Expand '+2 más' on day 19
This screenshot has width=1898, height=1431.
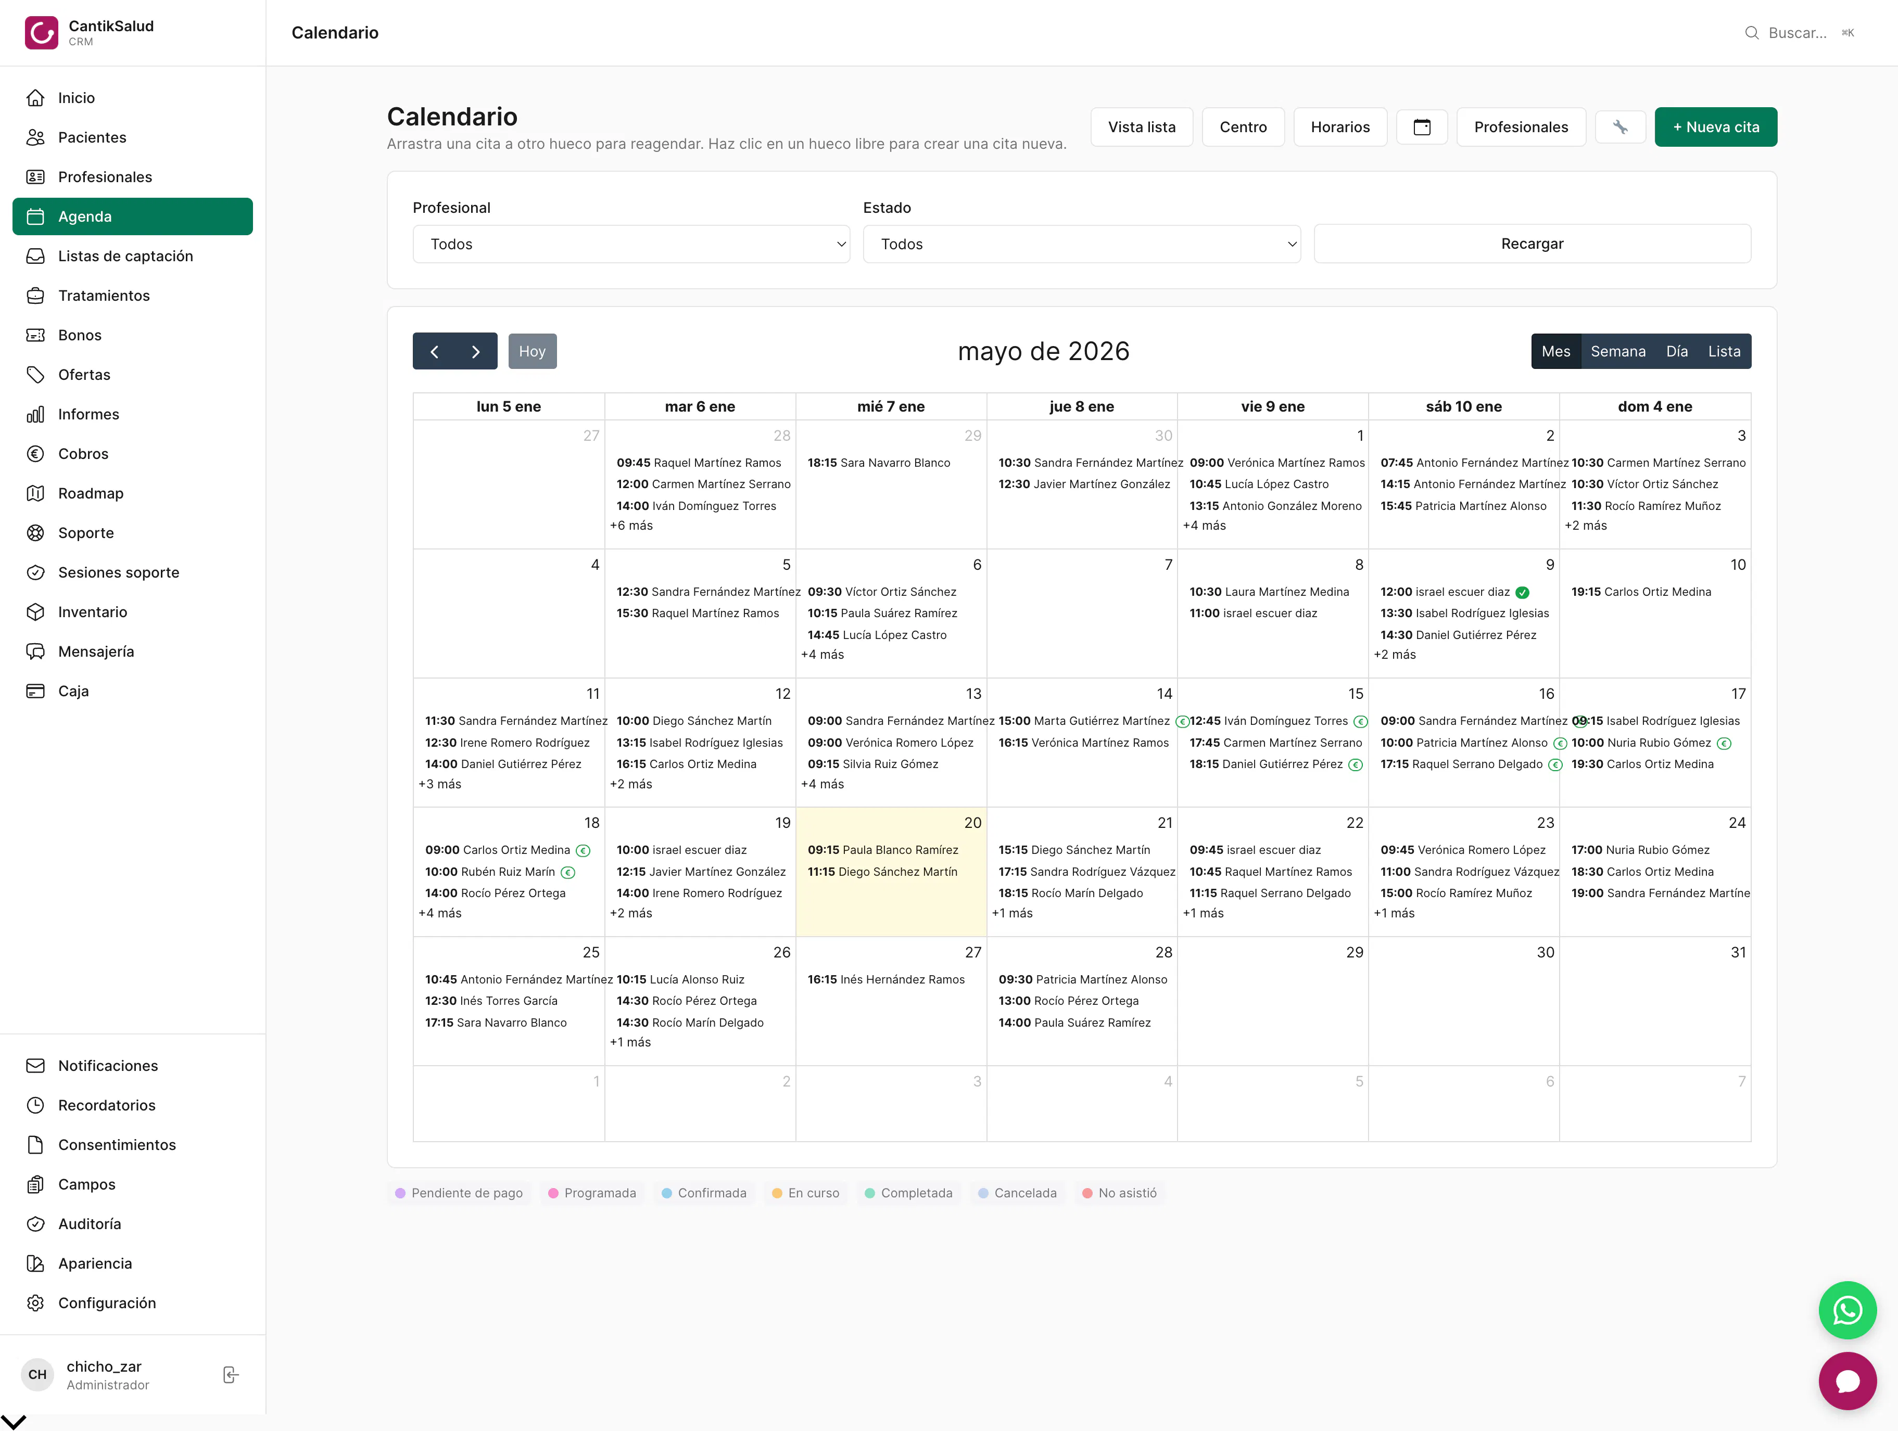631,913
